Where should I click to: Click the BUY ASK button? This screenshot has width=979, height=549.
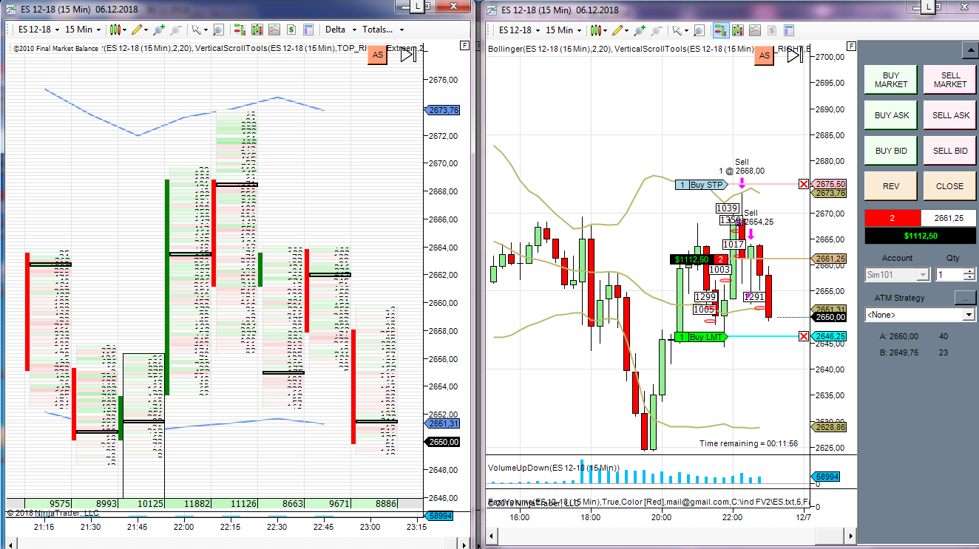point(891,115)
